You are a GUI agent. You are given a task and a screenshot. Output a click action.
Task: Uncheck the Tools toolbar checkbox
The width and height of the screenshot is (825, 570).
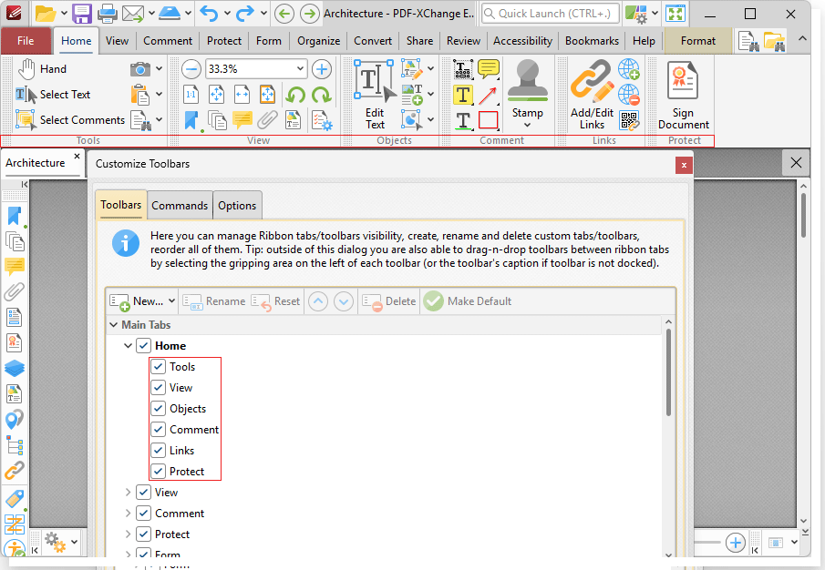pyautogui.click(x=159, y=366)
